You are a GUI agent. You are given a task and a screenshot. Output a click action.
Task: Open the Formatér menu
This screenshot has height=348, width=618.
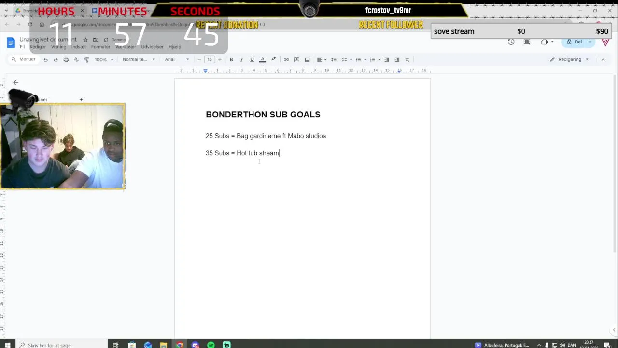coord(100,47)
